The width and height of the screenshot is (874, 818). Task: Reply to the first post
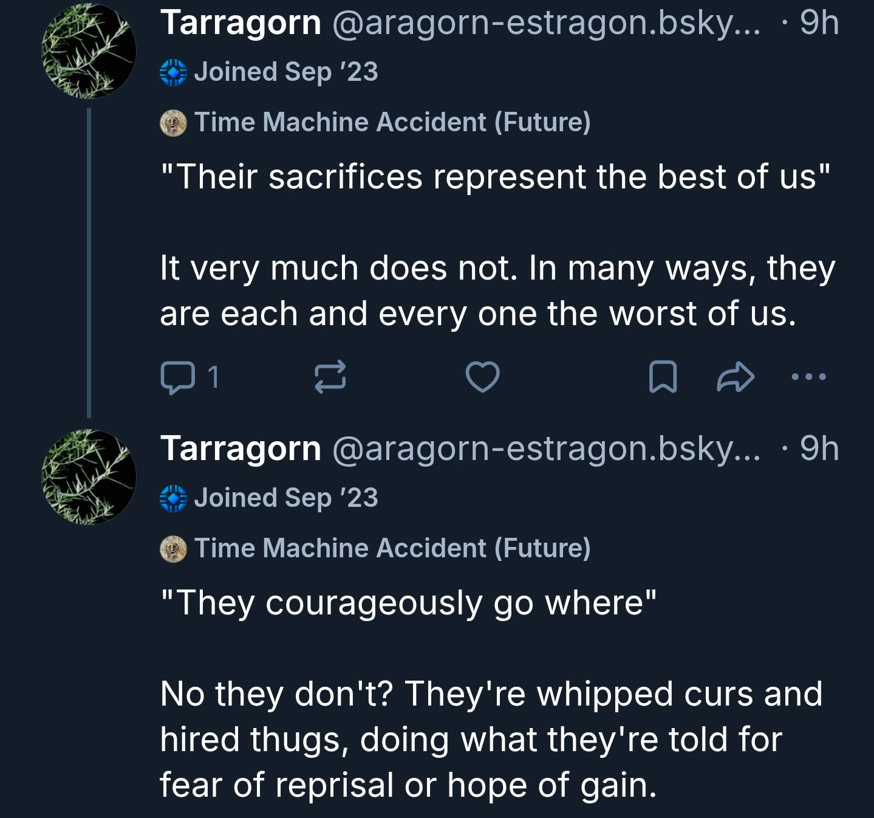[177, 377]
